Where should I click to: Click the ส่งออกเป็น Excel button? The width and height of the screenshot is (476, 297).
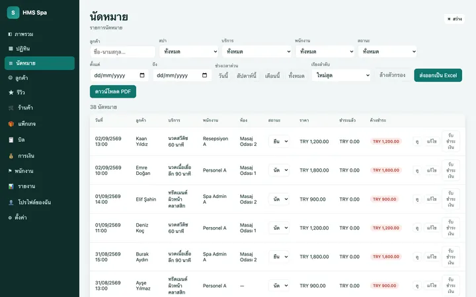tap(438, 75)
